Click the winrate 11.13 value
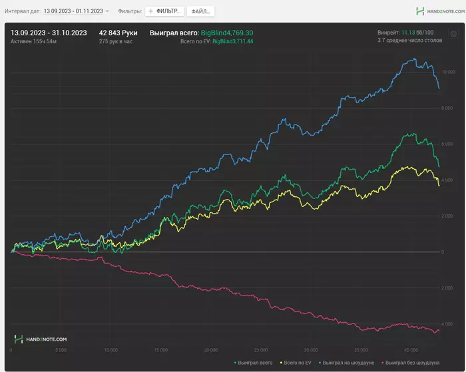The width and height of the screenshot is (466, 372). coord(407,32)
